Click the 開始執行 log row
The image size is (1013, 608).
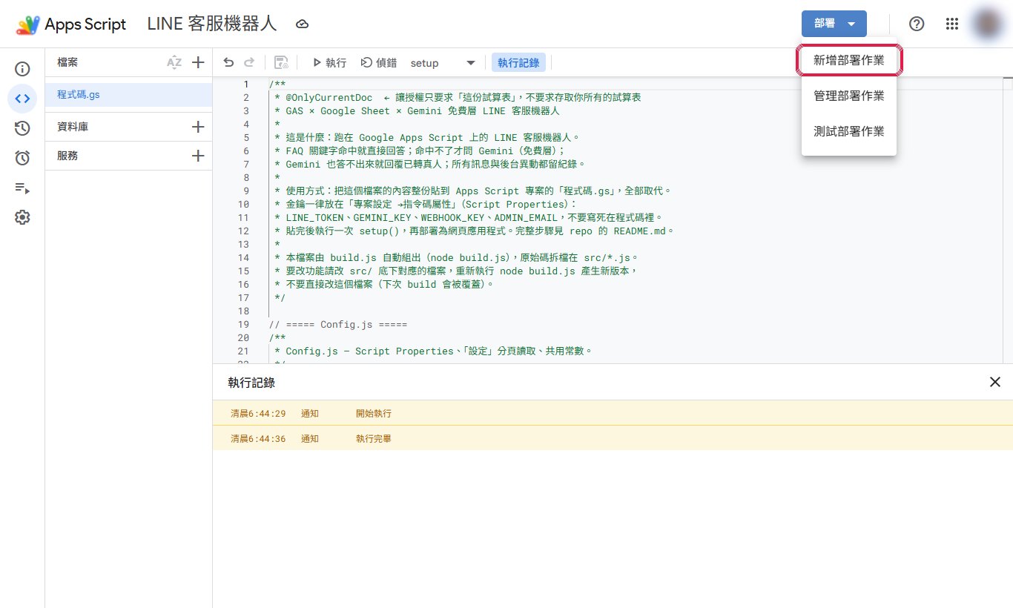tap(613, 413)
